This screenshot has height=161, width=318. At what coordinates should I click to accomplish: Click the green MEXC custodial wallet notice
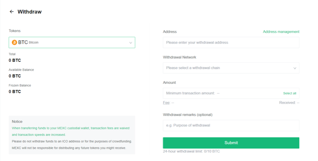click(70, 131)
